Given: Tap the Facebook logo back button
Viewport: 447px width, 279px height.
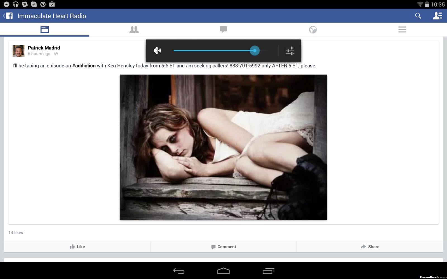Looking at the screenshot, I should click(8, 16).
